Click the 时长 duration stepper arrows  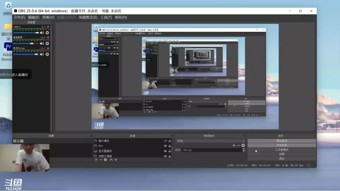[244, 150]
